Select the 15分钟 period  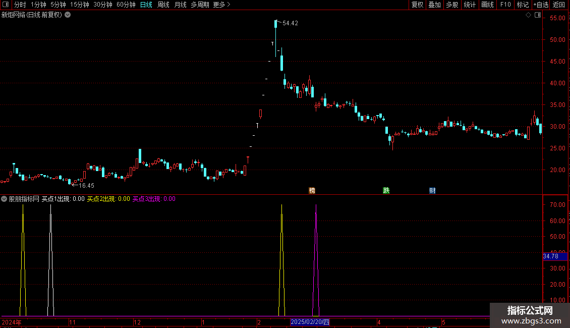click(x=80, y=5)
